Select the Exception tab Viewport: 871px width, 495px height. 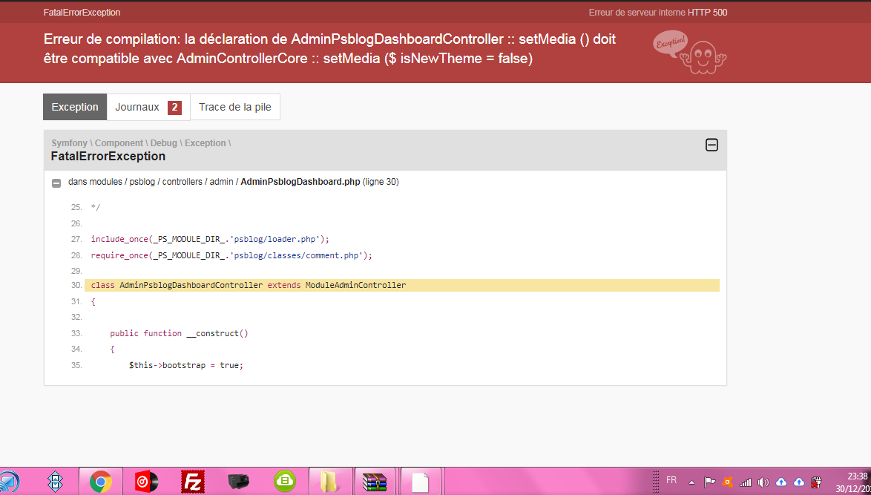click(75, 107)
